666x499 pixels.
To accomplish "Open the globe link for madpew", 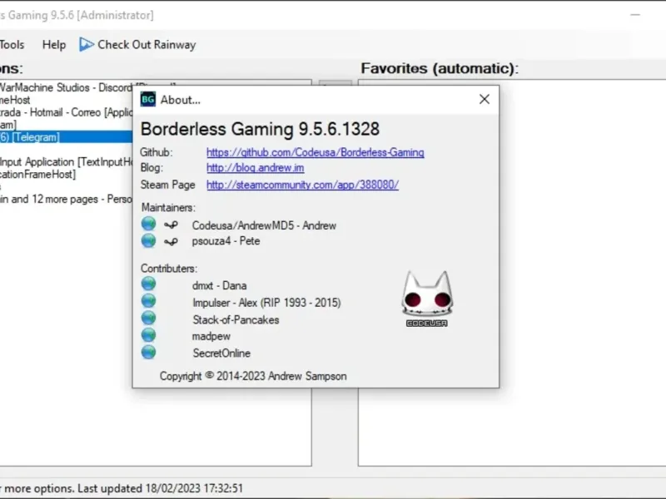I will point(148,335).
